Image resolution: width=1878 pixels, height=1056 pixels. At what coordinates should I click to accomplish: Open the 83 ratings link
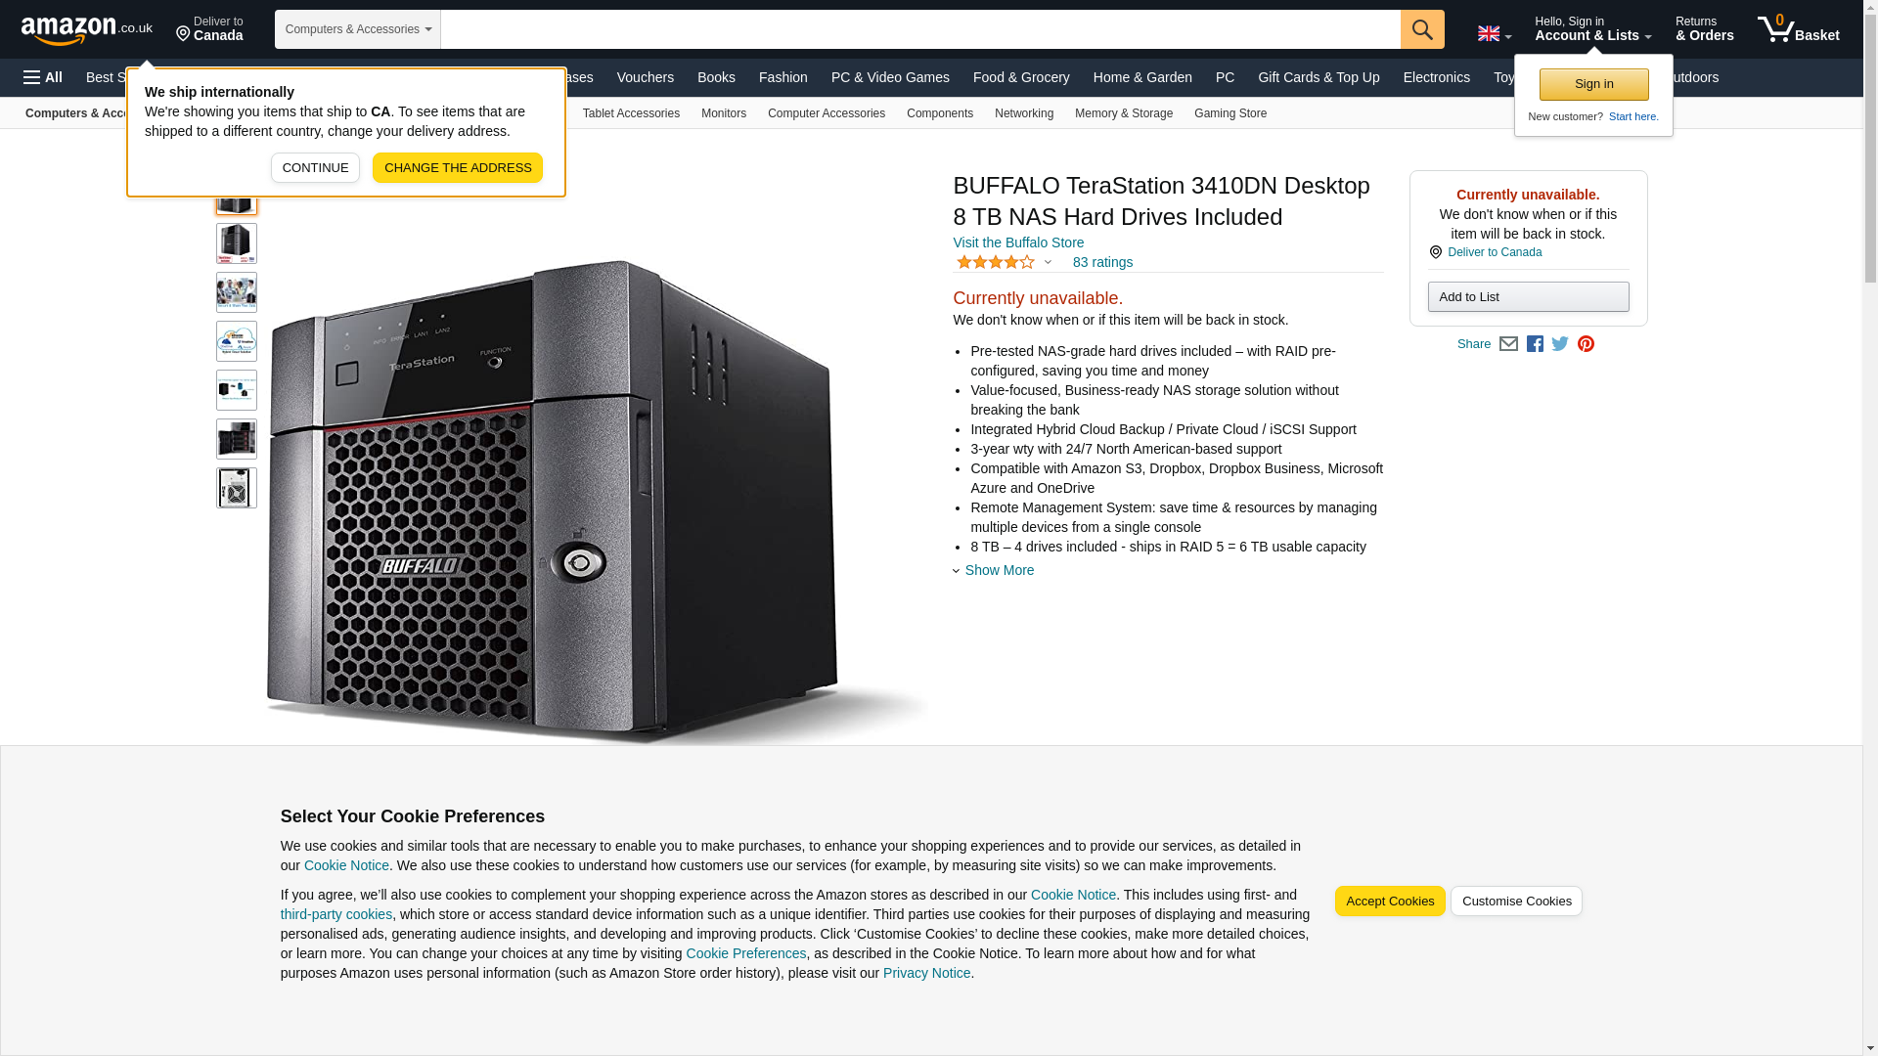point(1102,262)
